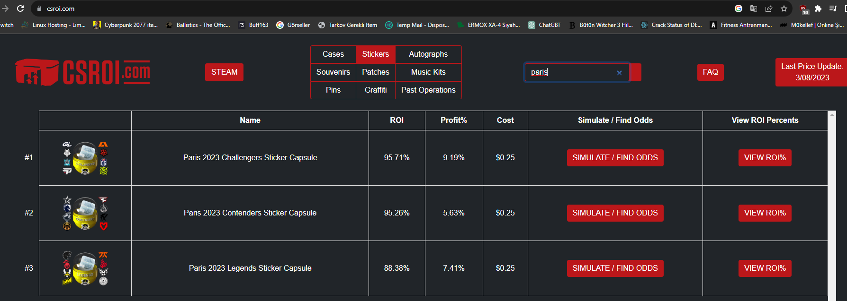Open the translate page icon
This screenshot has width=847, height=301.
(x=754, y=9)
